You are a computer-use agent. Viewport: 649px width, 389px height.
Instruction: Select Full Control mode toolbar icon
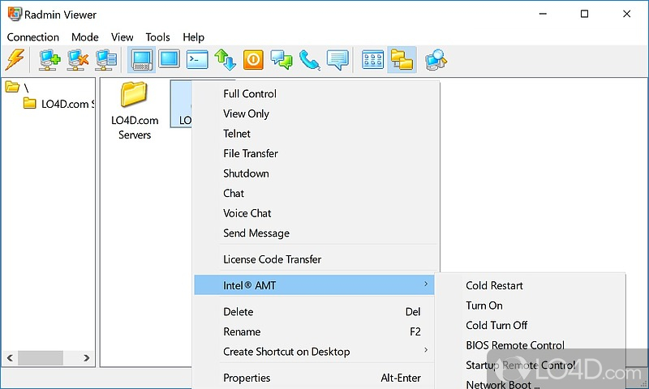tap(141, 60)
